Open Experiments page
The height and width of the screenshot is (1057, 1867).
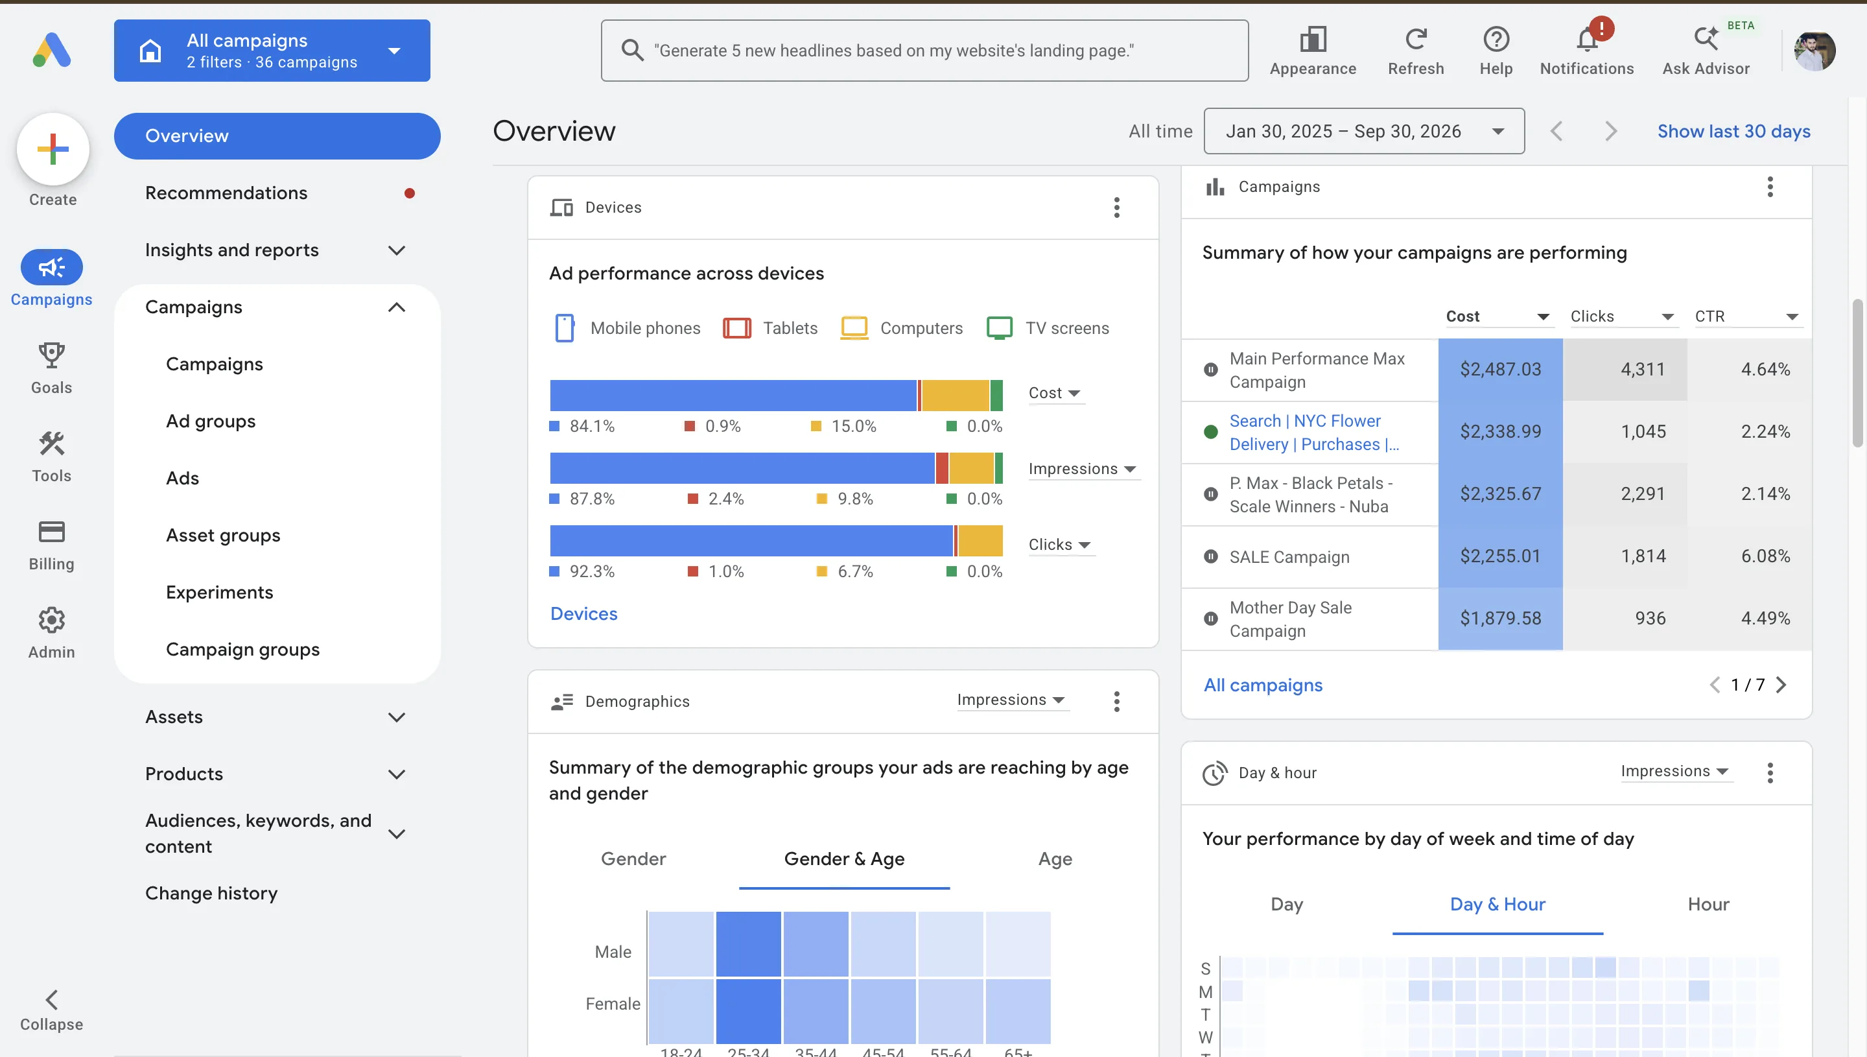tap(219, 593)
